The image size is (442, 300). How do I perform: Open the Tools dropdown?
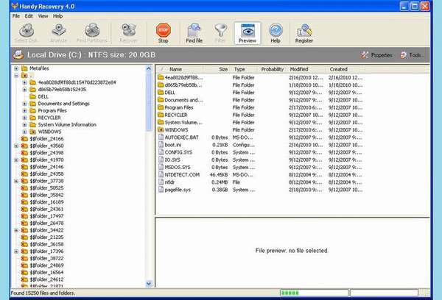412,55
